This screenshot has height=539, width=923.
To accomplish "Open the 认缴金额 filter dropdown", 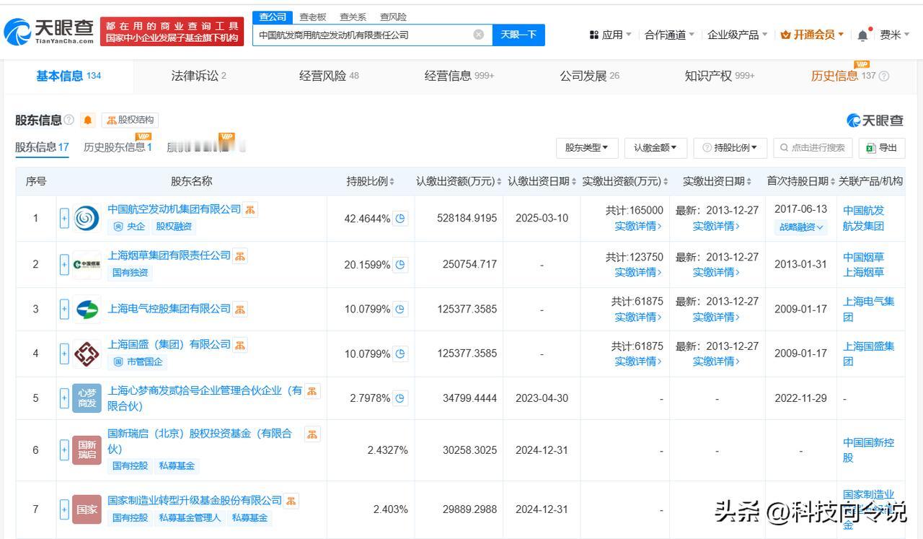I will 655,148.
